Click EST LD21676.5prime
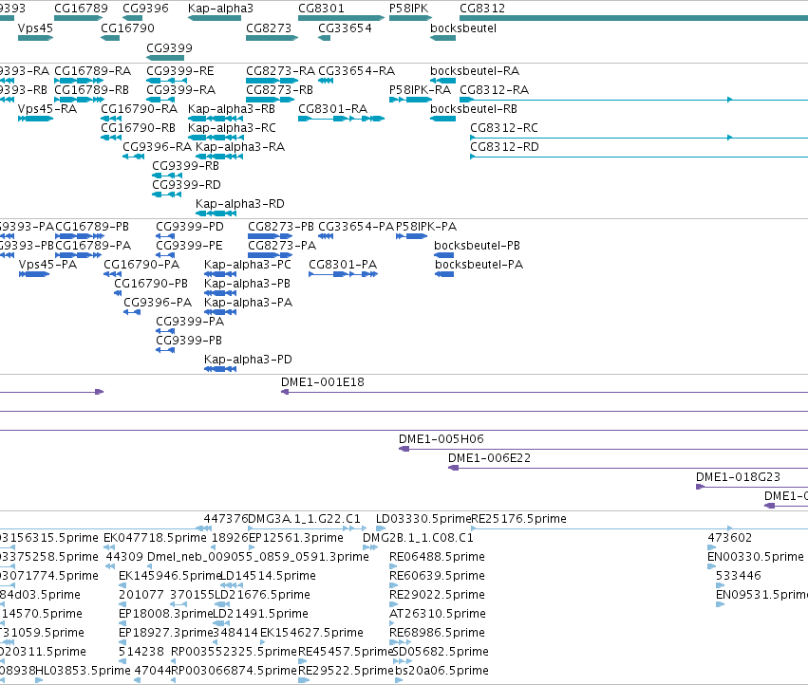 click(x=262, y=594)
